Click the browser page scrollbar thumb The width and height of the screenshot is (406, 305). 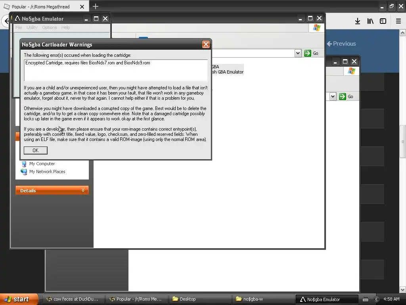403,142
